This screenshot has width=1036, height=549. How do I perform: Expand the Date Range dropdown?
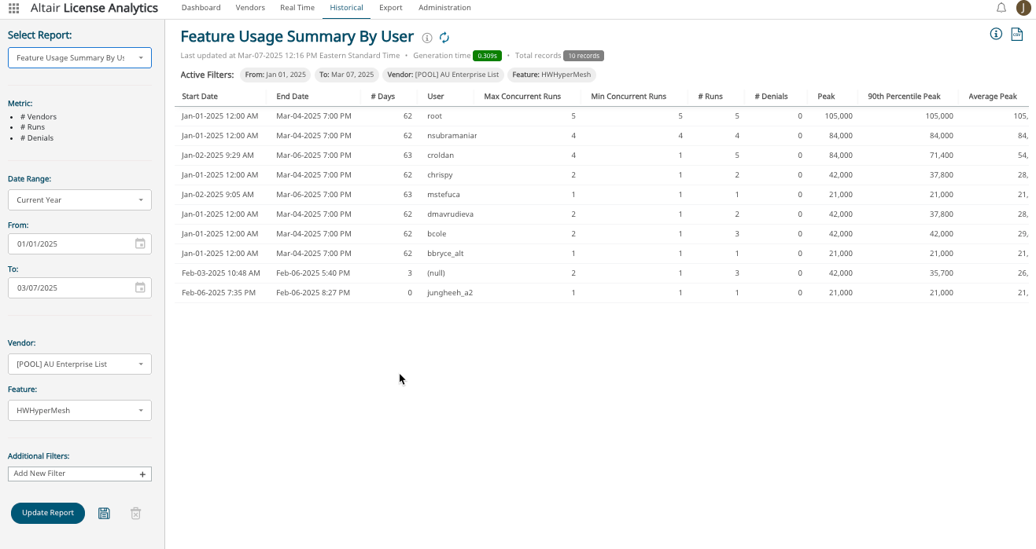[79, 199]
